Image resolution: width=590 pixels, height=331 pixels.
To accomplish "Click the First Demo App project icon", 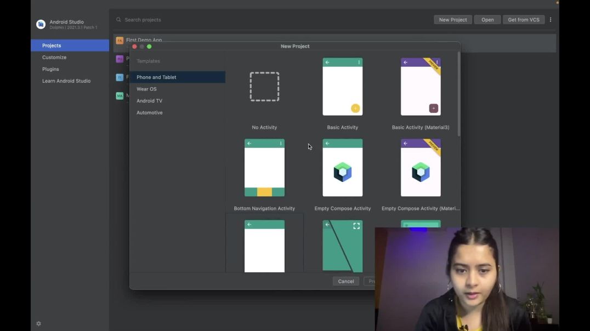I will pos(120,40).
